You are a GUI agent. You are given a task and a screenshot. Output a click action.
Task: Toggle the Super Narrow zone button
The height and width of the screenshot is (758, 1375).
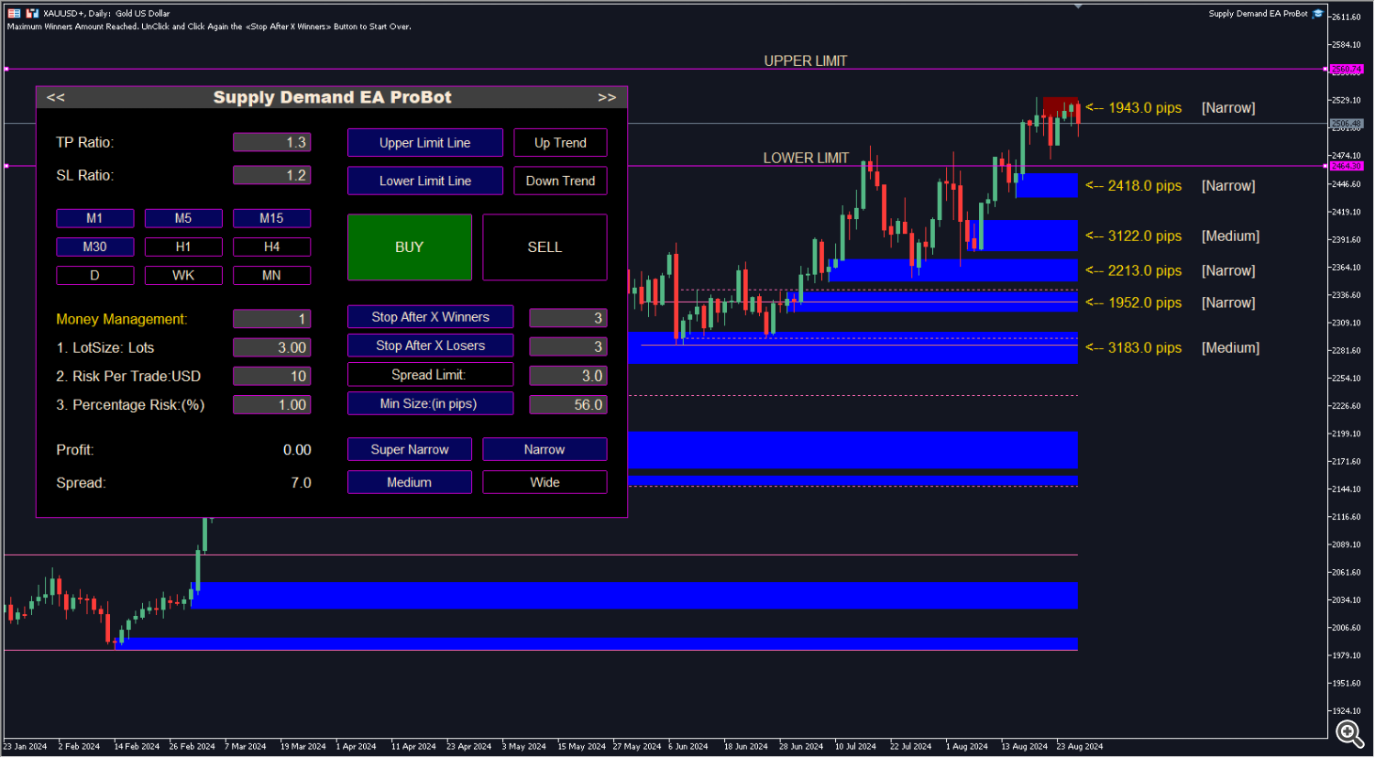410,449
